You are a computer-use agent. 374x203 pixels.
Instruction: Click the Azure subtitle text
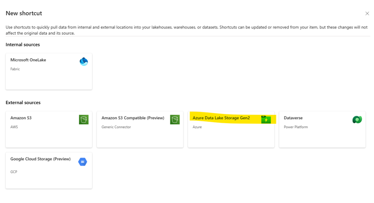click(197, 127)
